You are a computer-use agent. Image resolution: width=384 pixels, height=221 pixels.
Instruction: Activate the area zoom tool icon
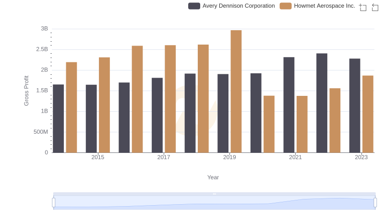coord(363,7)
